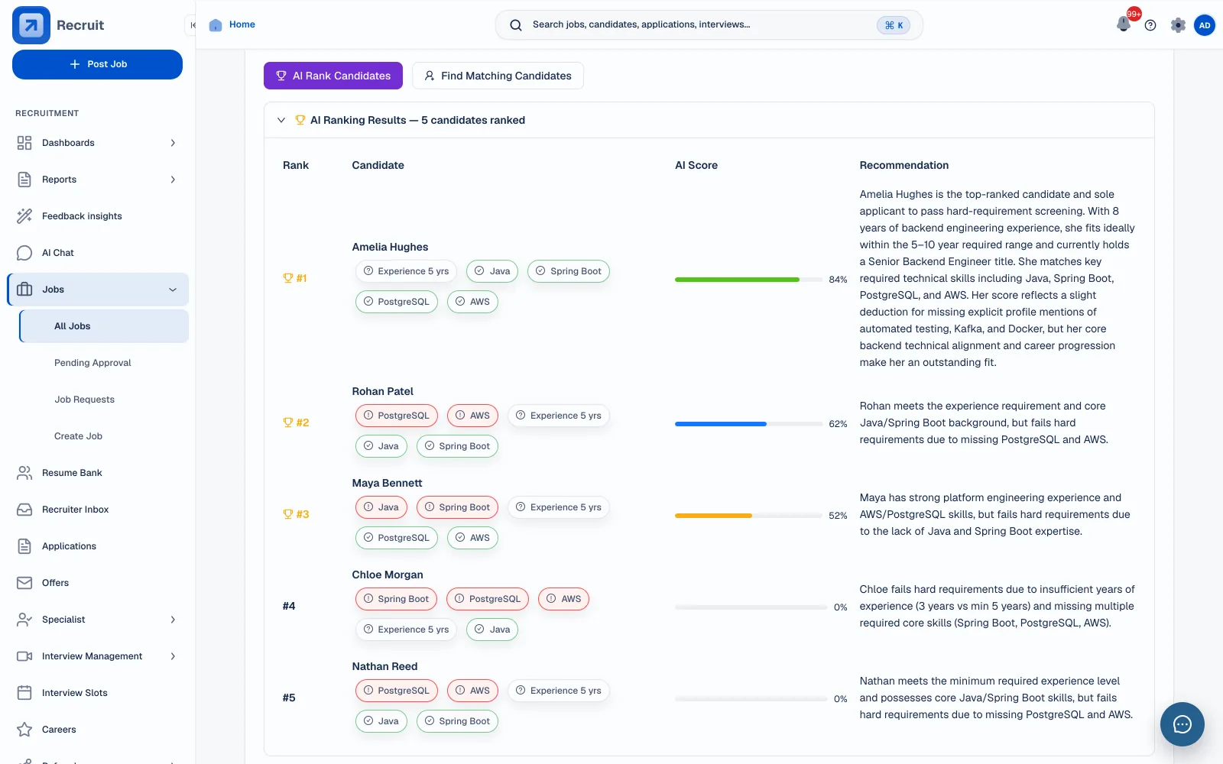This screenshot has width=1223, height=764.
Task: Click the search magnifier icon
Action: [x=516, y=25]
